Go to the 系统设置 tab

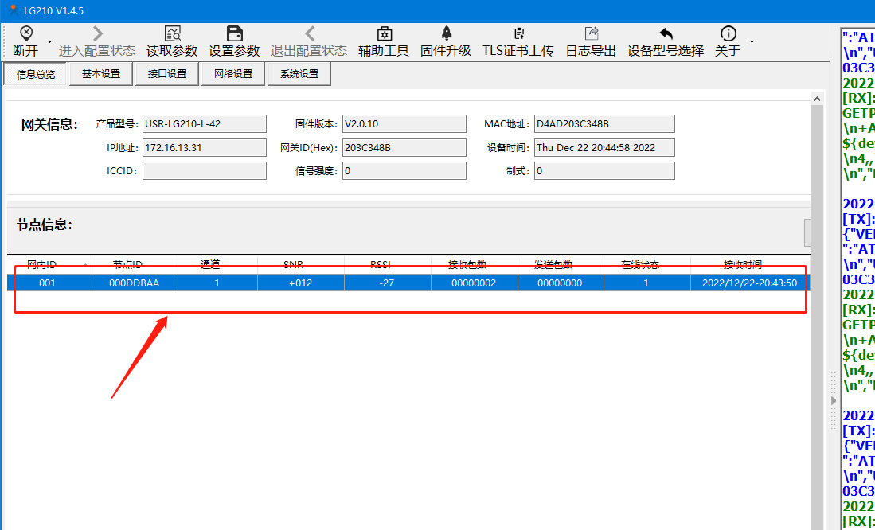pyautogui.click(x=299, y=74)
